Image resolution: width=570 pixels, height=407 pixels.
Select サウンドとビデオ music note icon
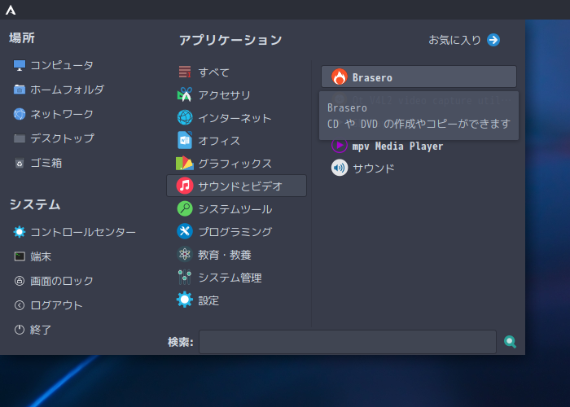pyautogui.click(x=185, y=186)
